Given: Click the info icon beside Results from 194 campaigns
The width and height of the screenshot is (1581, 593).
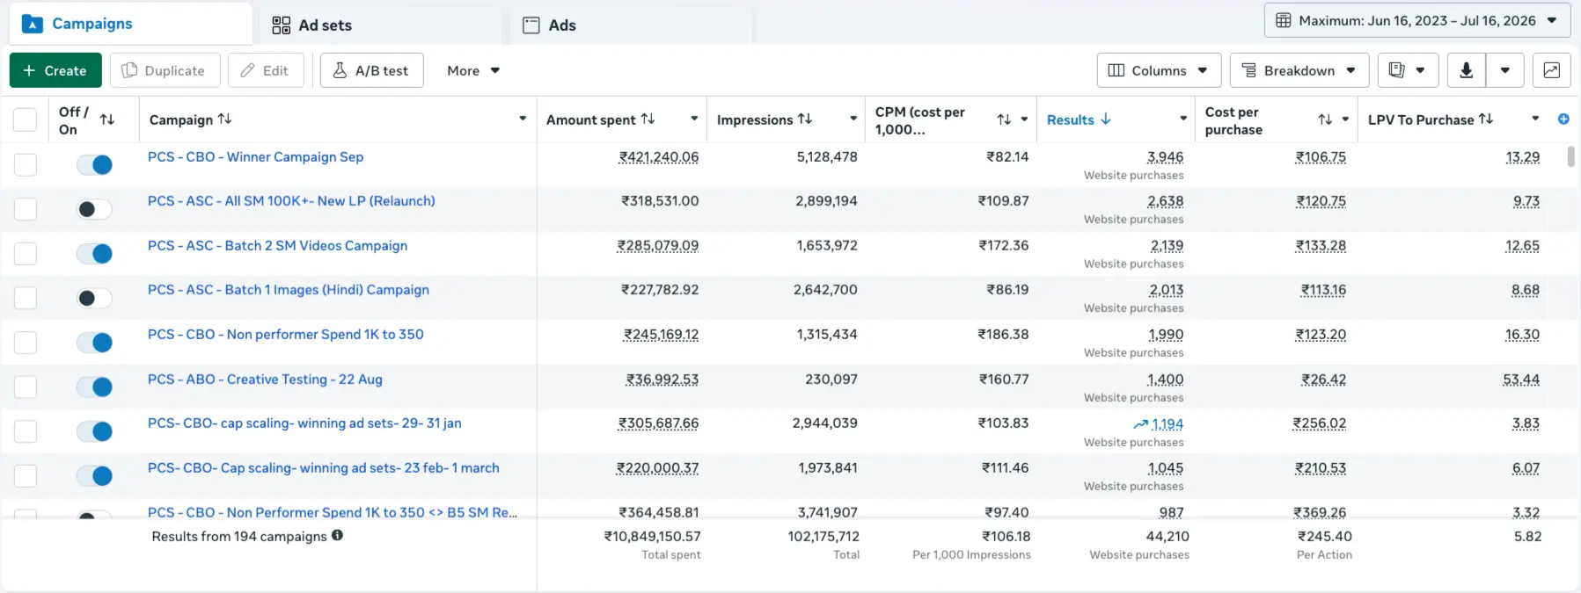Looking at the screenshot, I should [x=337, y=535].
